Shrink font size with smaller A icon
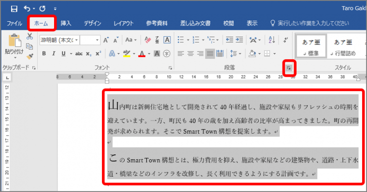The image size is (367, 192). click(x=116, y=40)
